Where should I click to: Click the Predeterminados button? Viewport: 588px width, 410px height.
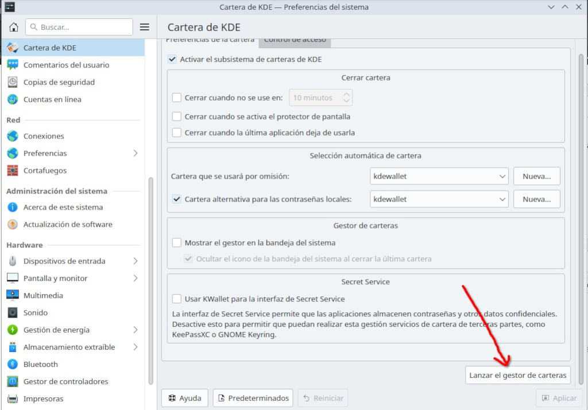253,398
